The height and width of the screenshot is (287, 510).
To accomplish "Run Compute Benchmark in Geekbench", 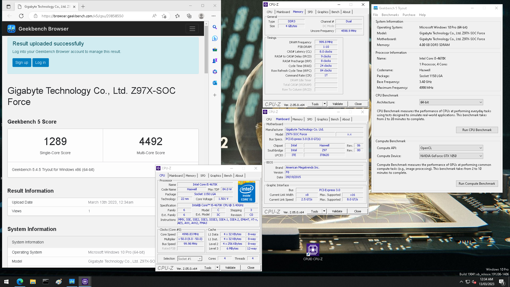I will point(477,184).
